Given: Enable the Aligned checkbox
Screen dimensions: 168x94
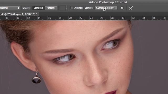Looking at the screenshot, I should pyautogui.click(x=72, y=8).
